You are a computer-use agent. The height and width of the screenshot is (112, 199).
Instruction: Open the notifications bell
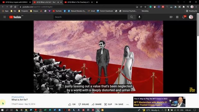click(183, 17)
